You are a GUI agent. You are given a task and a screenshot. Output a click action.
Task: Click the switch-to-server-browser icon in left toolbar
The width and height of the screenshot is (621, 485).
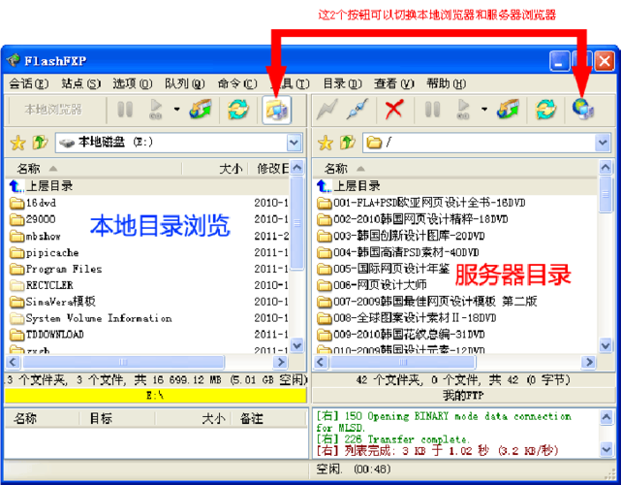click(277, 110)
